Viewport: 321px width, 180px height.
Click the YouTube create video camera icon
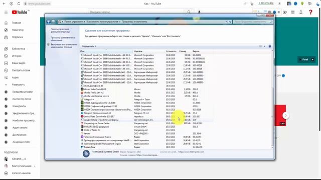[285, 12]
